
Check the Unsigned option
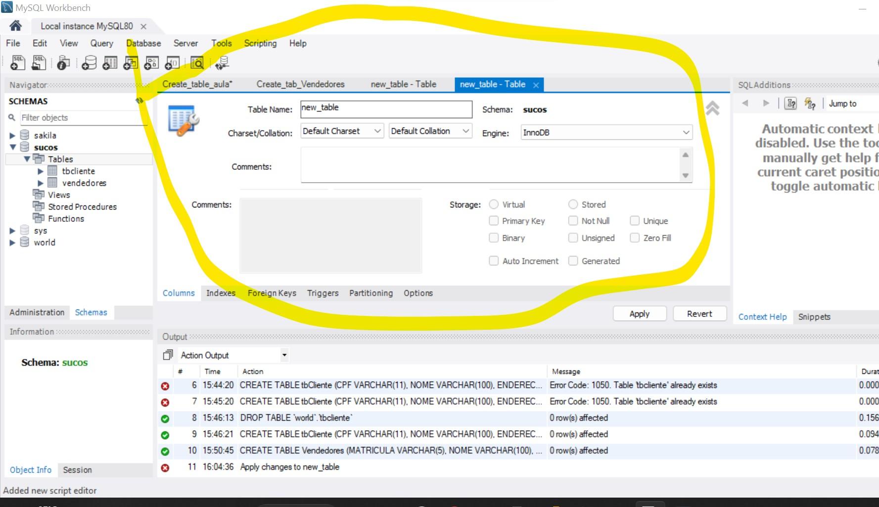tap(573, 238)
